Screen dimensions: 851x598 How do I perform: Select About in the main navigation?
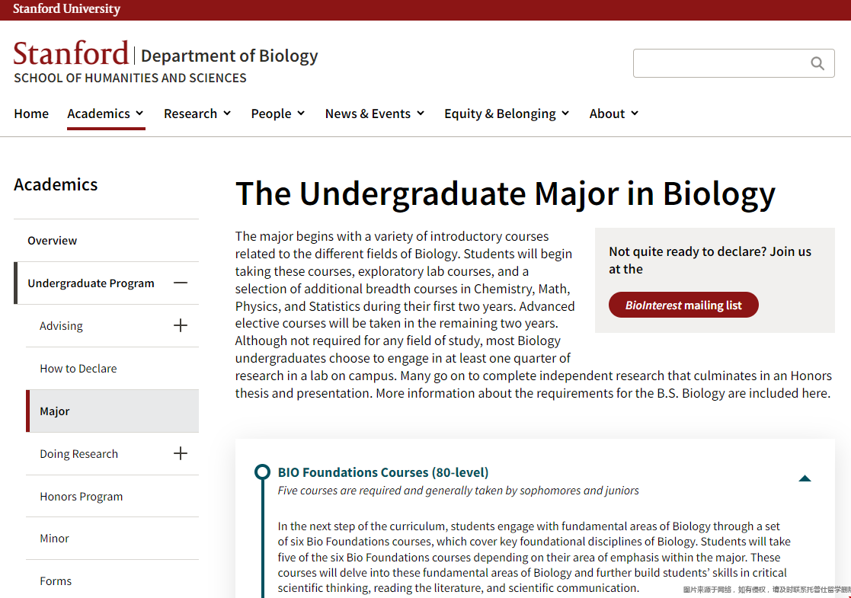[607, 114]
